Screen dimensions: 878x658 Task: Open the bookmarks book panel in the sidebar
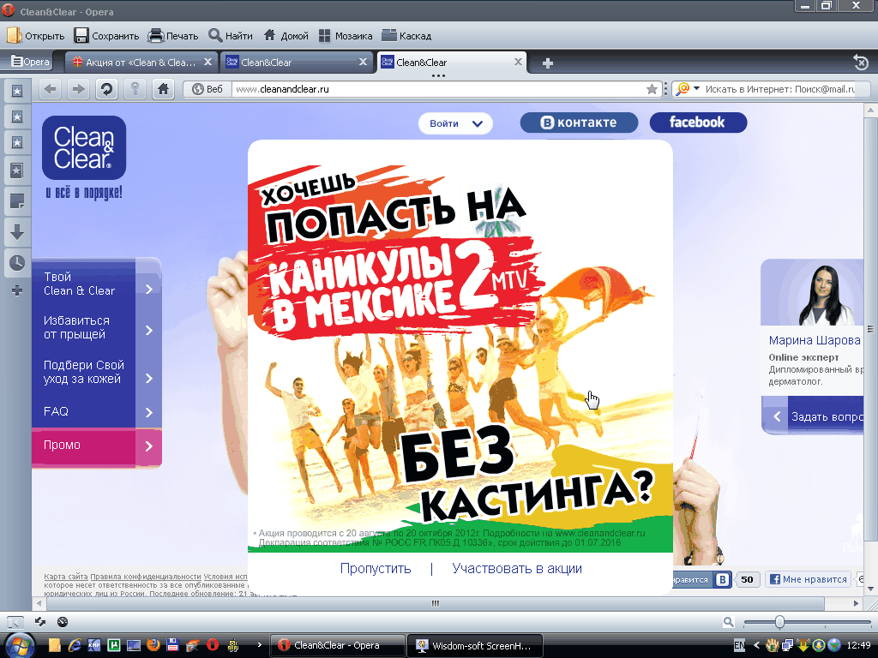(x=17, y=170)
